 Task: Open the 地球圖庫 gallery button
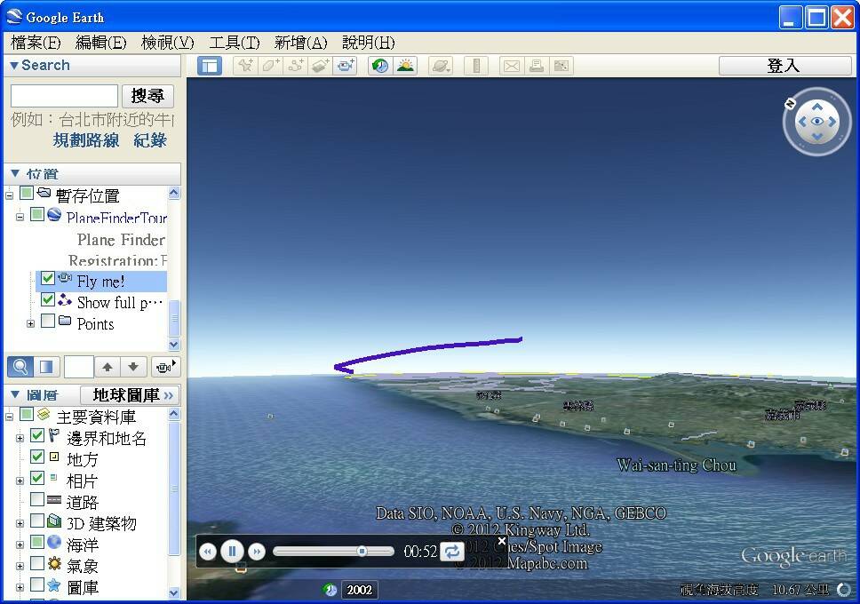130,395
